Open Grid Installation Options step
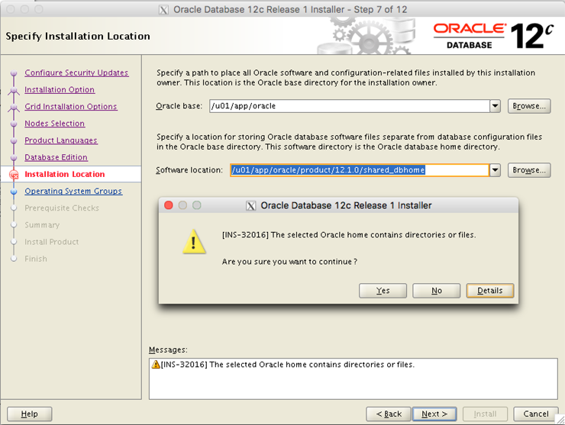 click(70, 107)
